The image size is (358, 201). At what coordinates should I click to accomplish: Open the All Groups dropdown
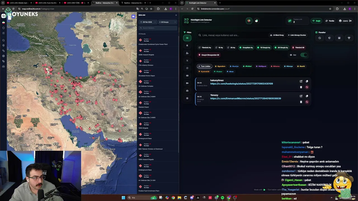point(168,22)
